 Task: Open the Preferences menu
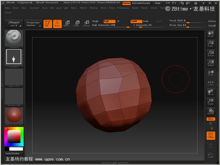click(x=123, y=8)
